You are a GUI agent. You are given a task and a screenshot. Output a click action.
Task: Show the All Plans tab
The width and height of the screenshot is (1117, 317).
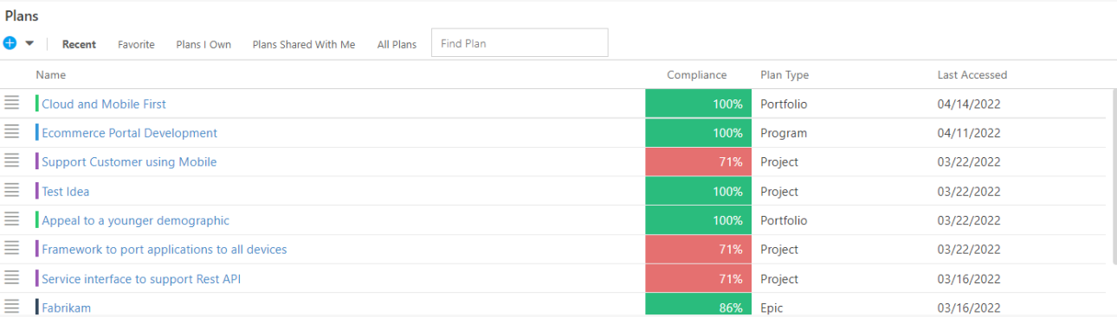397,44
